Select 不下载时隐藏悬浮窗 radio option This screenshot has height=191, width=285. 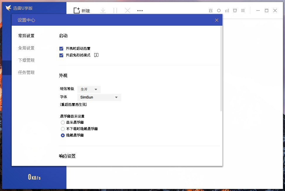(63, 129)
